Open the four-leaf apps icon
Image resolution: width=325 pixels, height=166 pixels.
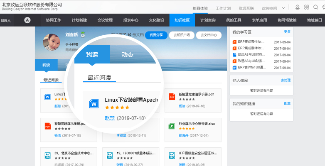tap(307, 7)
